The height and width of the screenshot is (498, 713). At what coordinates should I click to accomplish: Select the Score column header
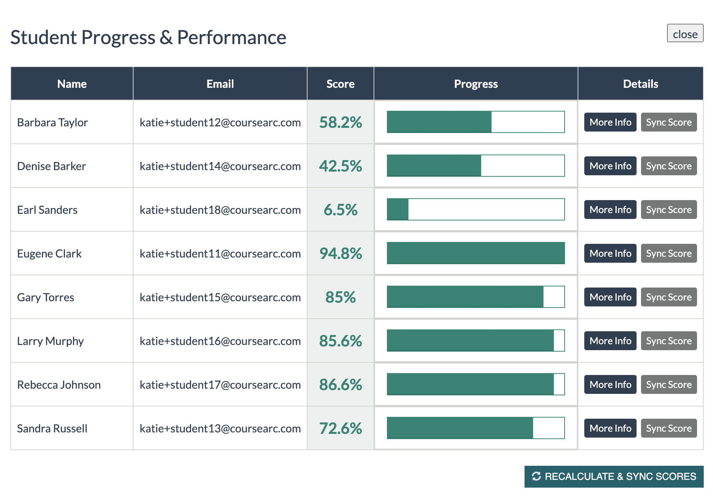point(340,83)
